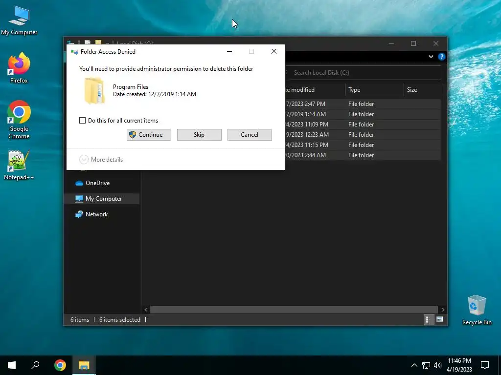Sort by Date modified column header
Screen dimensions: 501x375
point(315,90)
